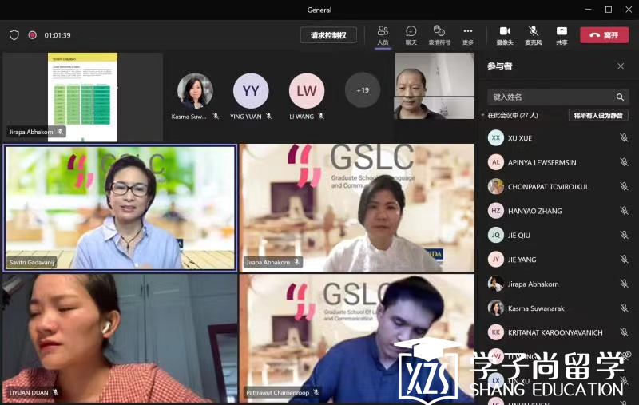Click KRITANAT KAROONYAVANICH's muted microphone icon
Image resolution: width=639 pixels, height=405 pixels.
624,332
